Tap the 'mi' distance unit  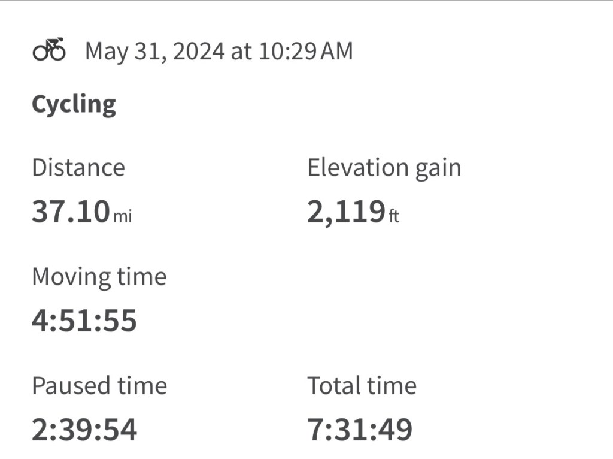(x=123, y=216)
